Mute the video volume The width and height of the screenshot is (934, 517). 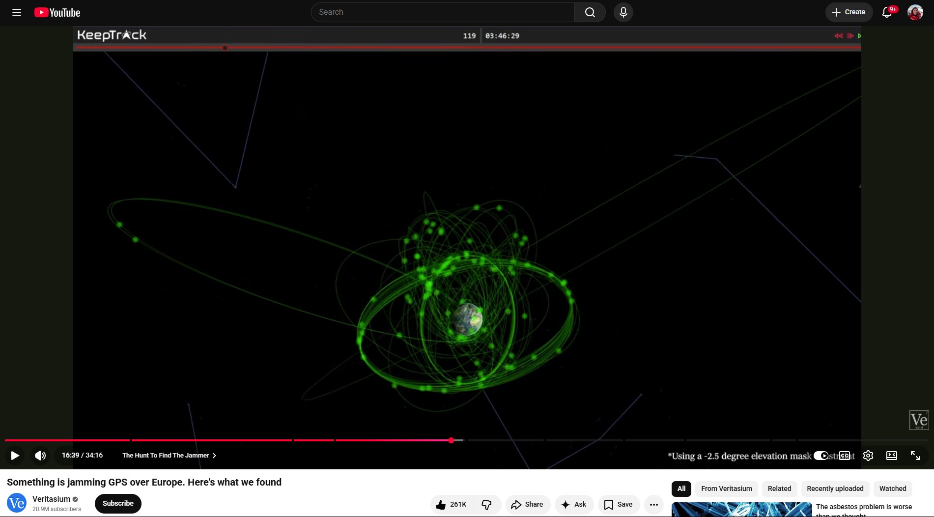click(40, 456)
